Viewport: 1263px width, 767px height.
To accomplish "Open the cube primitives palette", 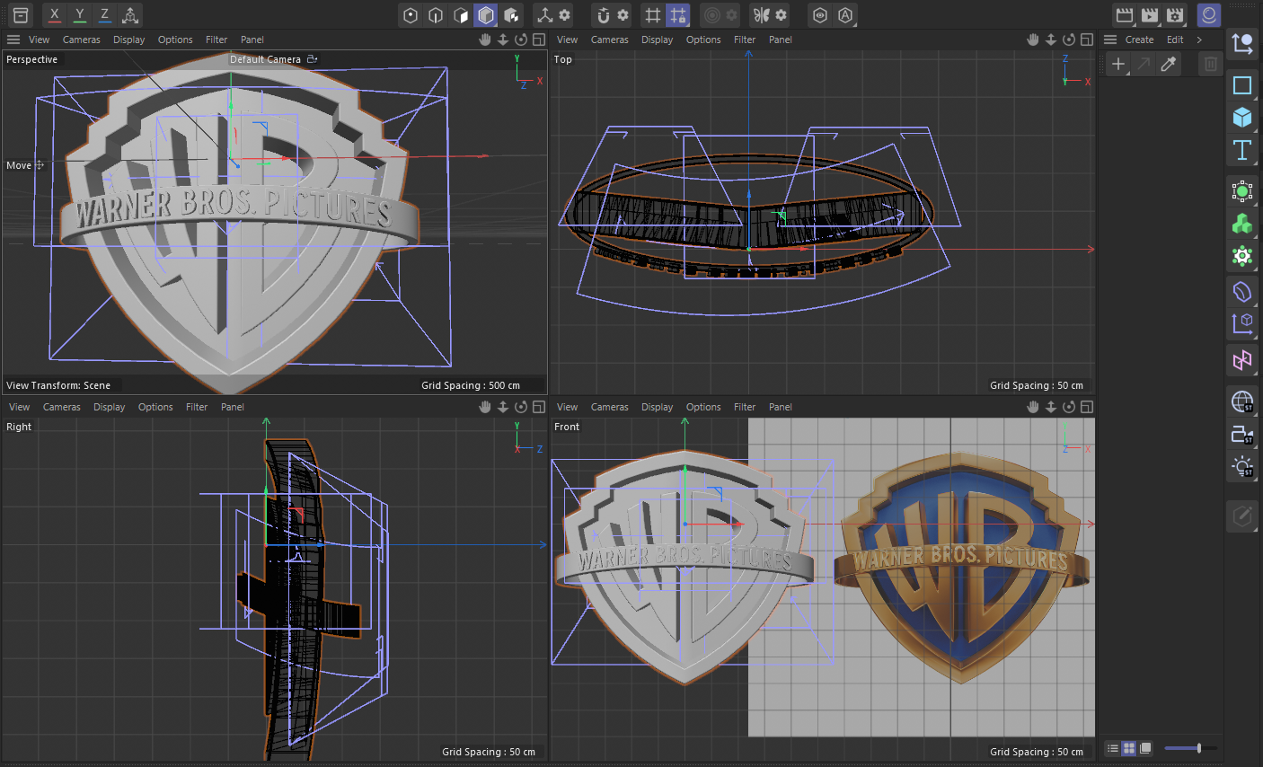I will pyautogui.click(x=1242, y=117).
